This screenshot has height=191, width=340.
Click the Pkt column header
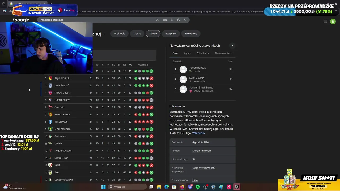pyautogui.click(x=130, y=65)
